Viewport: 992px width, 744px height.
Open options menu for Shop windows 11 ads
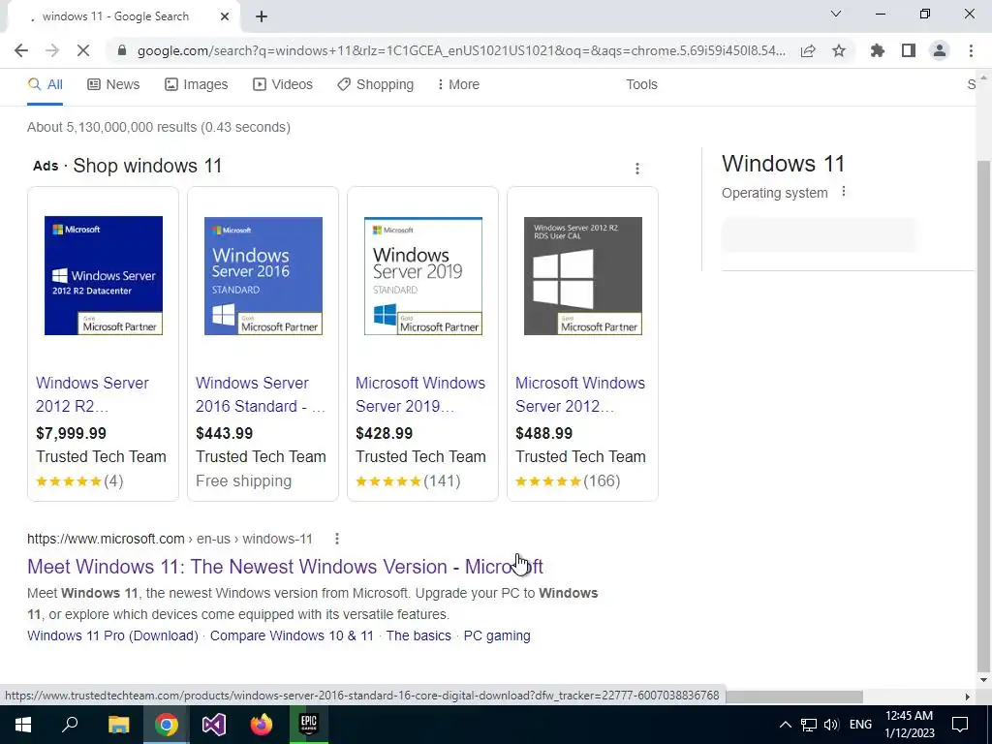click(x=637, y=169)
